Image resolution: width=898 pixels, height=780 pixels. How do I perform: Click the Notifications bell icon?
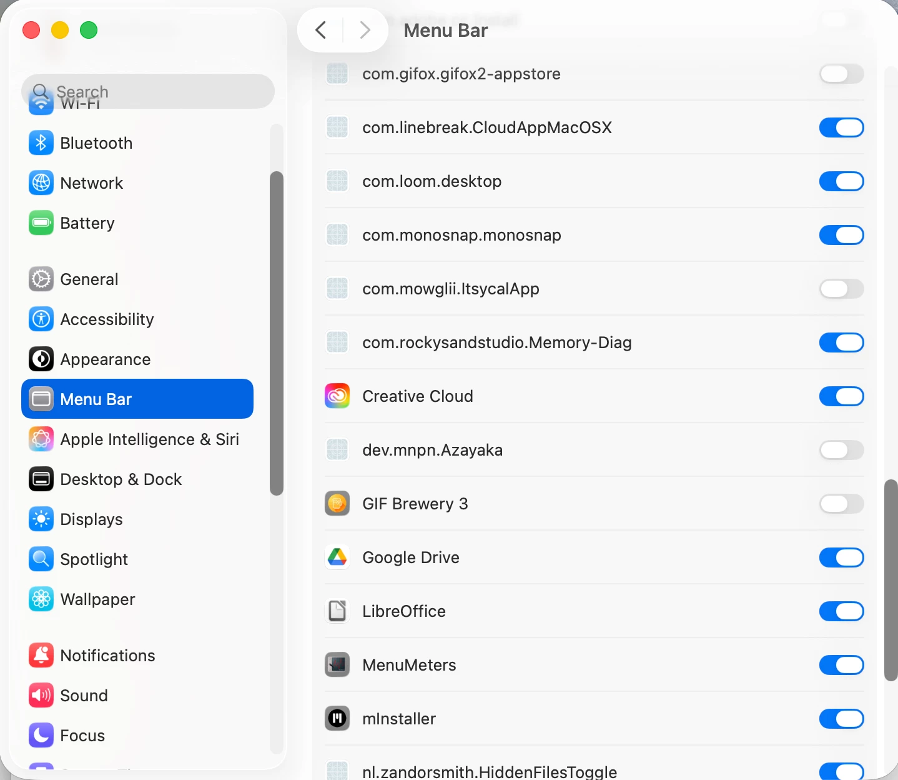[x=41, y=656]
